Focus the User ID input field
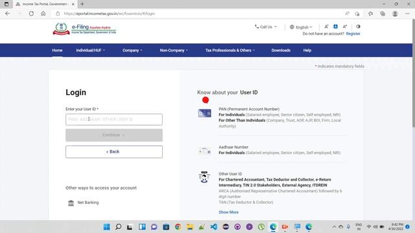415x233 pixels. pos(114,119)
